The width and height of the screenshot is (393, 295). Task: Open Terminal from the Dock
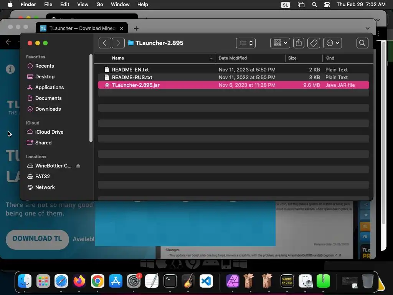pos(170,281)
